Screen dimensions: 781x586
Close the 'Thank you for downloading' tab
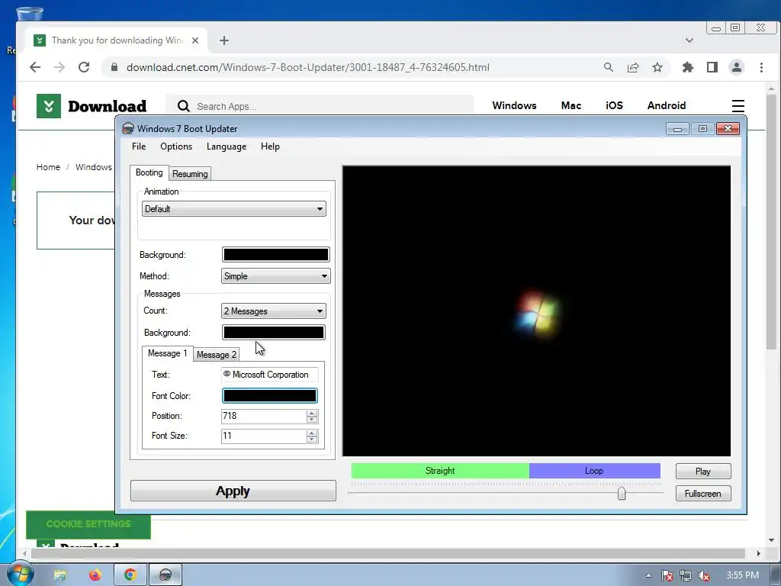[195, 40]
